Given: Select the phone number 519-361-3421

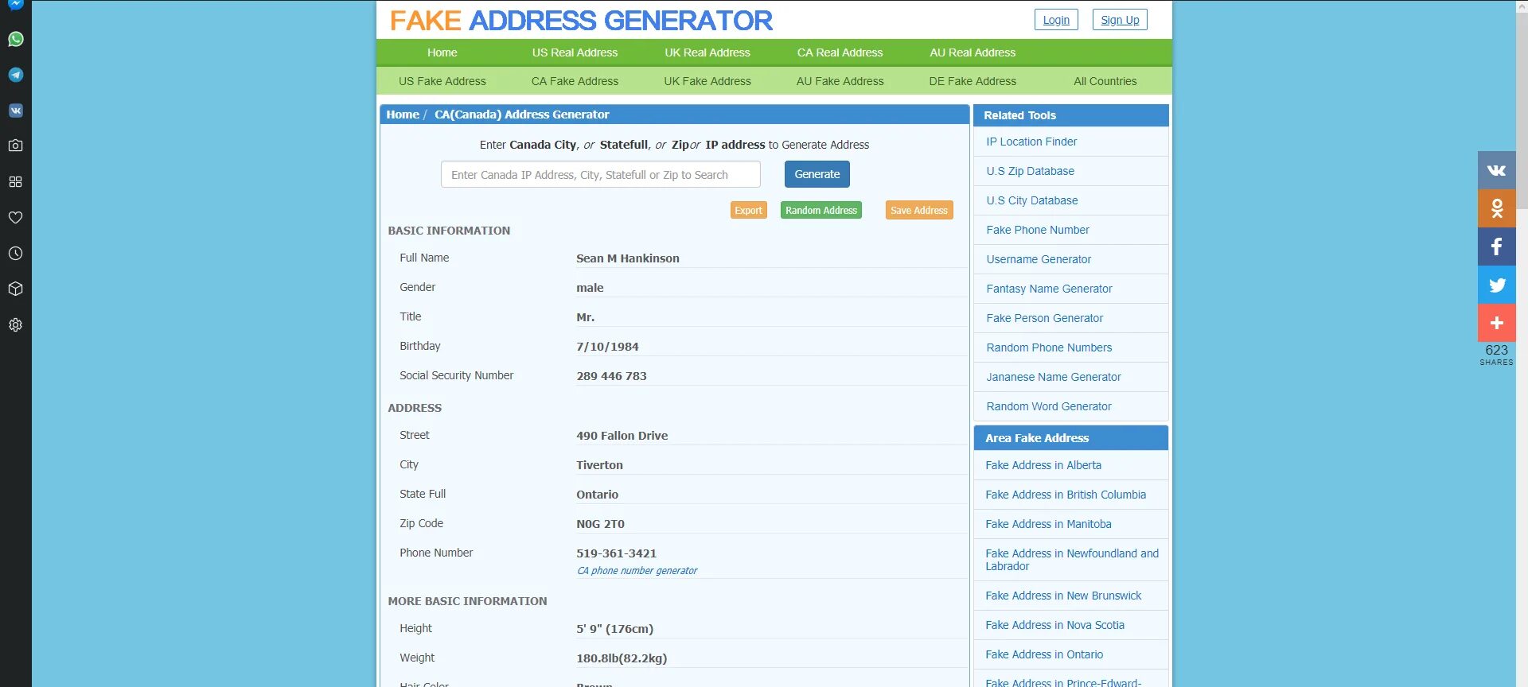Looking at the screenshot, I should 617,553.
